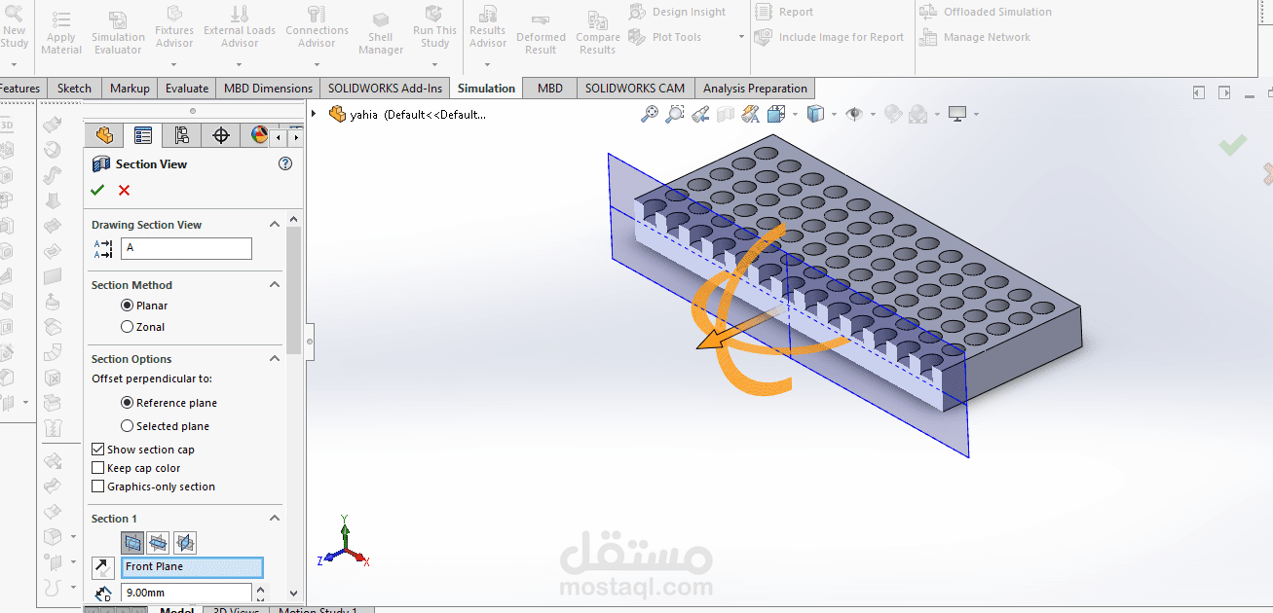Switch to the MBD Dimensions tab

pyautogui.click(x=268, y=88)
